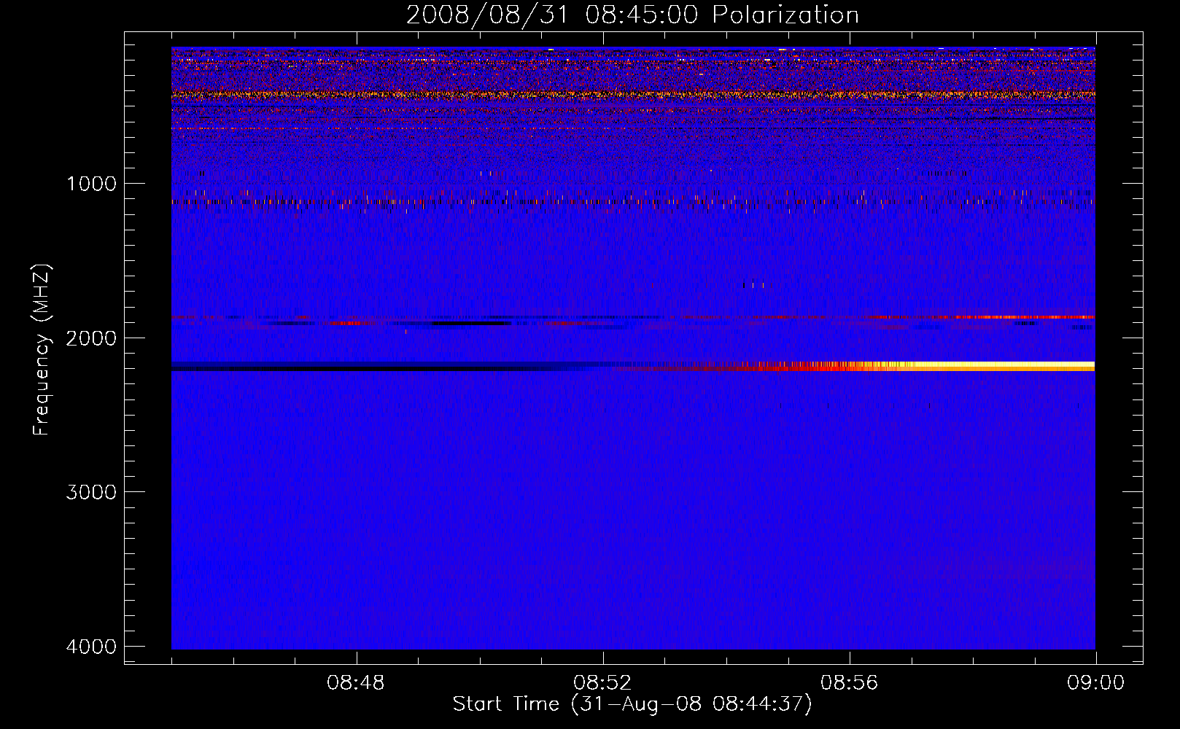Click the orange noise band near 400 MHz
1180x729 pixels.
pos(633,94)
